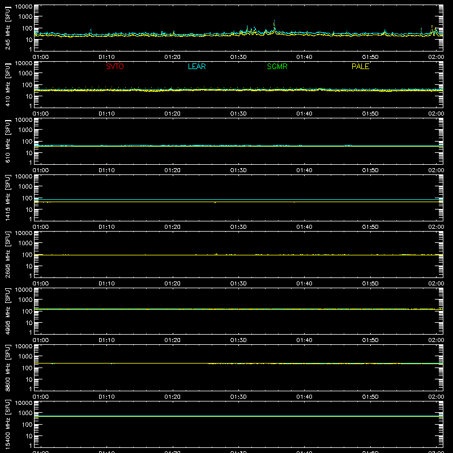Click the red SVTO station legend label

tap(115, 66)
